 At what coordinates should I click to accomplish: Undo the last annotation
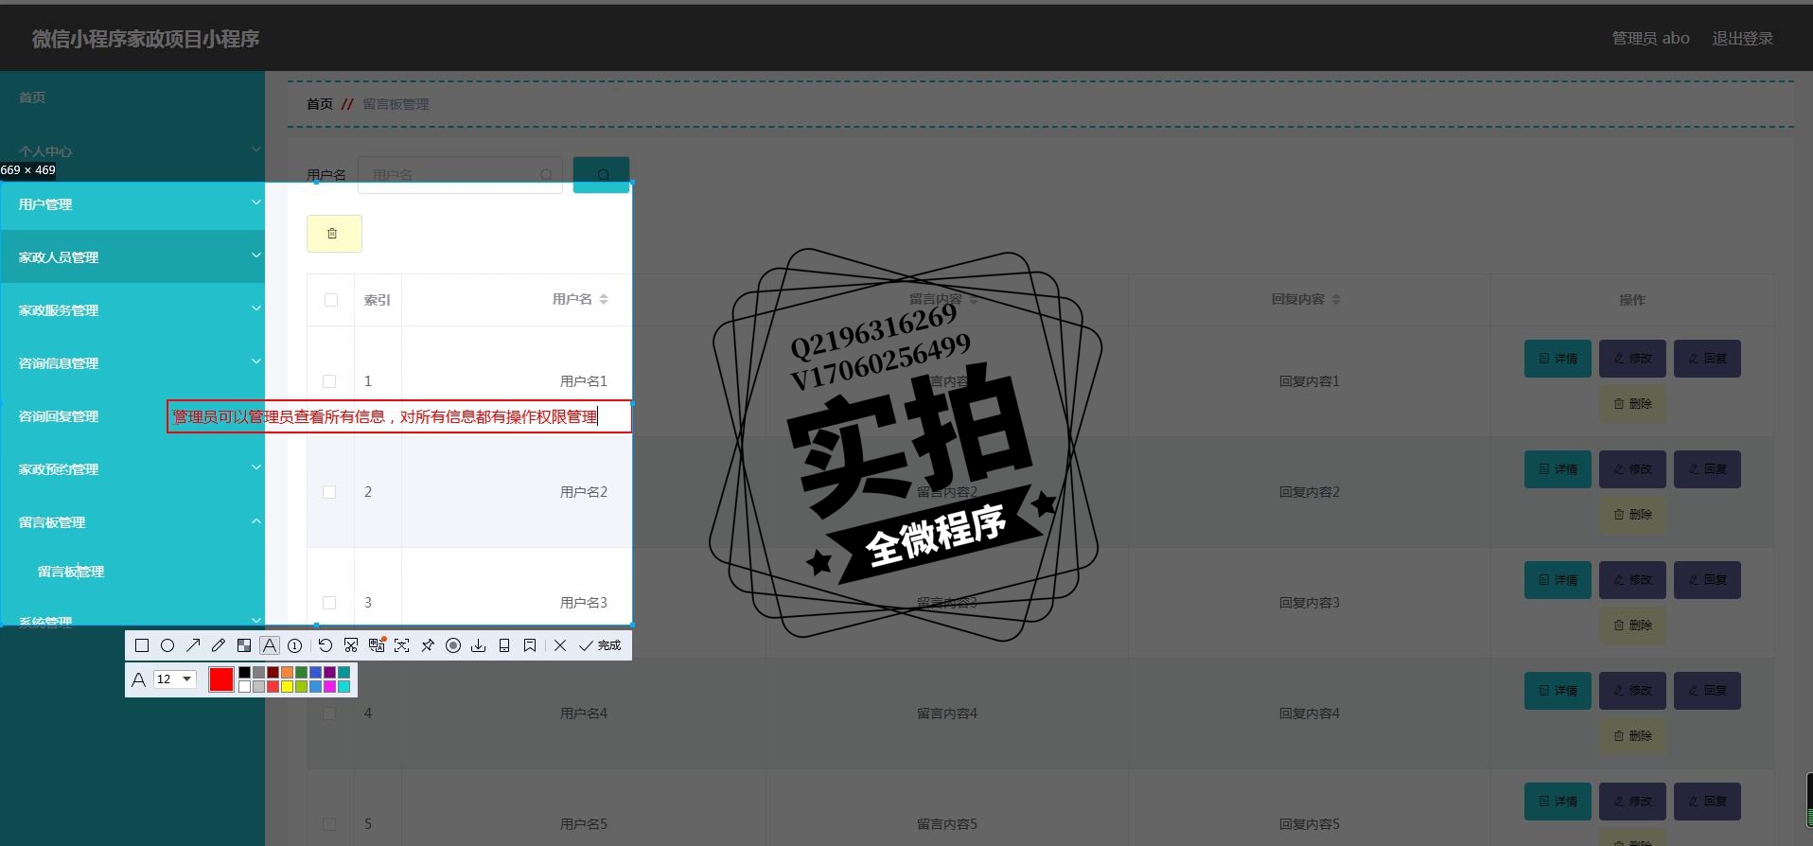pos(326,645)
